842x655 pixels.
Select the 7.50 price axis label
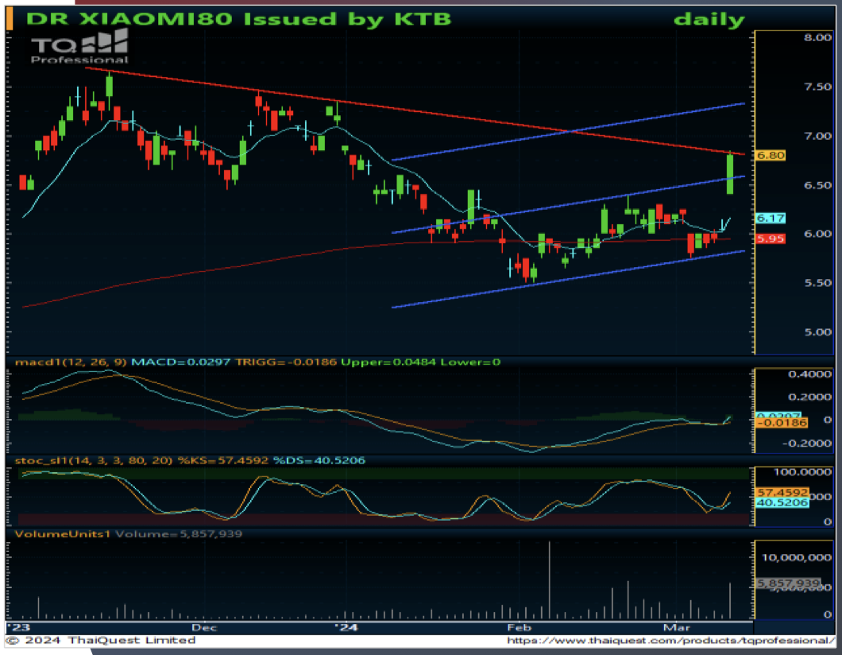point(817,87)
